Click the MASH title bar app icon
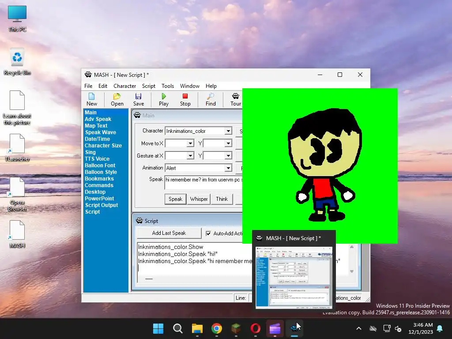Viewport: 452px width, 339px height. 88,75
